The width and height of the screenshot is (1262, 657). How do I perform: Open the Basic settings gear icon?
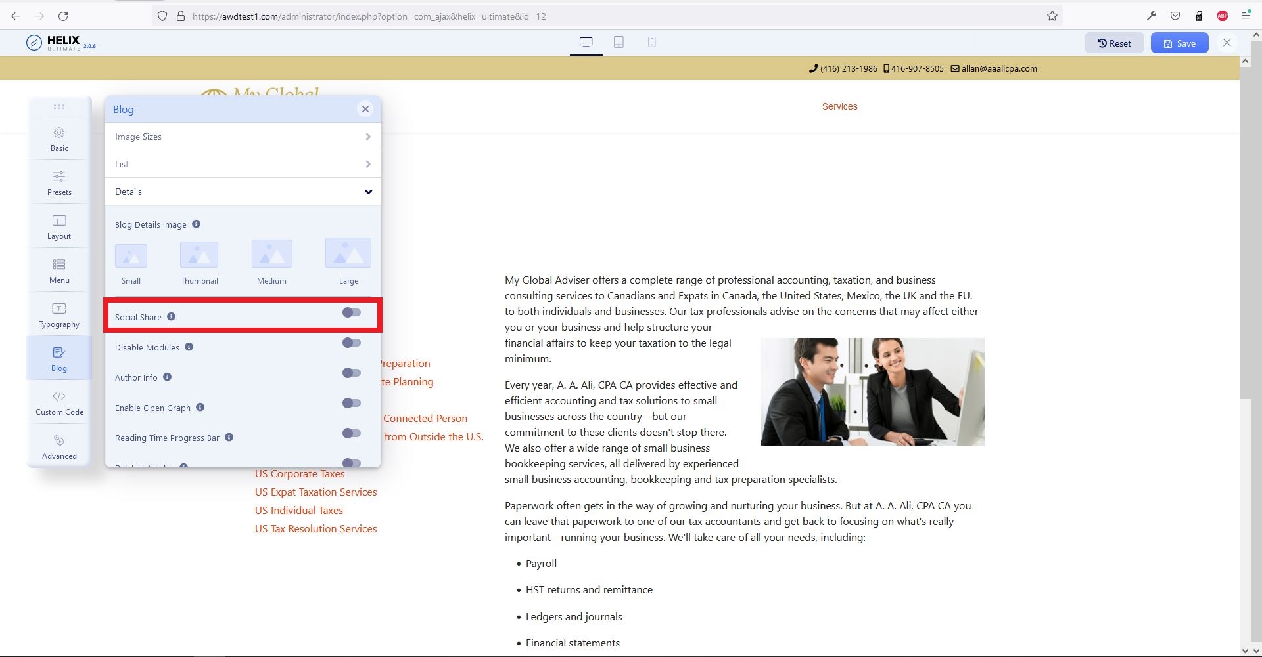point(59,133)
